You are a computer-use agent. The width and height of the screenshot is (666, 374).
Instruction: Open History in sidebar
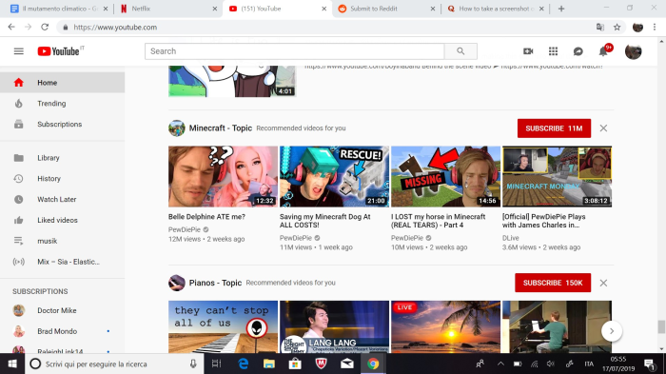[63, 179]
